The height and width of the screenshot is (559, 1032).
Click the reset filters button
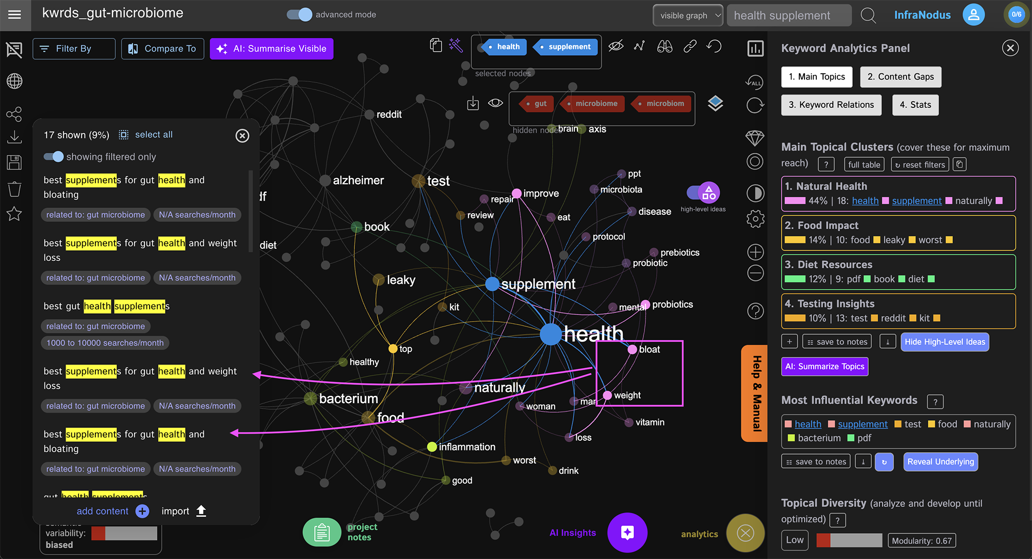(920, 165)
